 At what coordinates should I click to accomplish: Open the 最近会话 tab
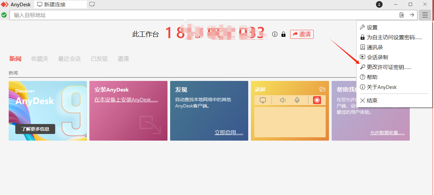click(69, 59)
